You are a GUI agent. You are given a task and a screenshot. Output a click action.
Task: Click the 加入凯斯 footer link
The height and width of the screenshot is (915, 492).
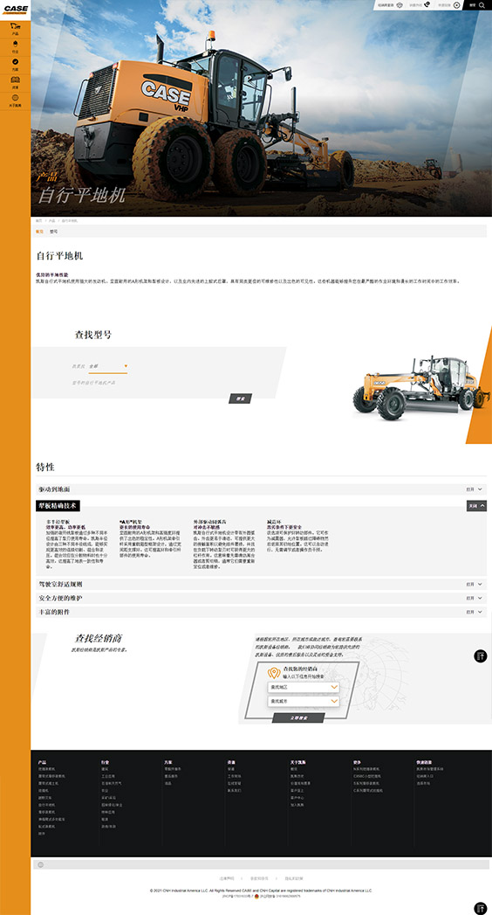coord(297,805)
